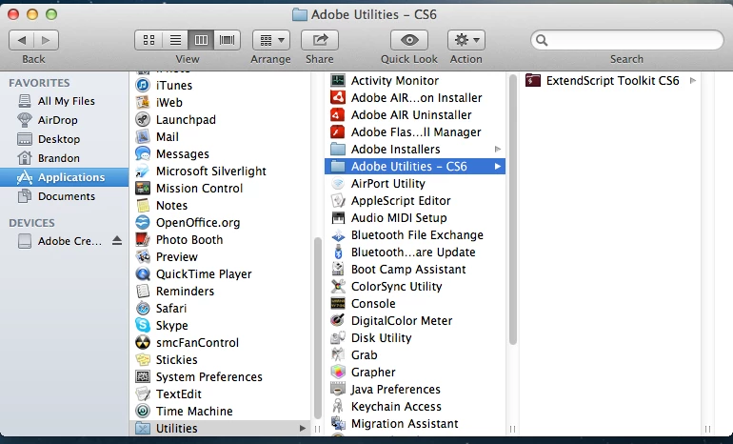Screen dimensions: 733x444
Task: Expand the Utilities folder arrow
Action: click(x=303, y=428)
